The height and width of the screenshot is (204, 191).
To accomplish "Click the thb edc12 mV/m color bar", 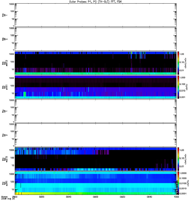I will tap(178, 63).
